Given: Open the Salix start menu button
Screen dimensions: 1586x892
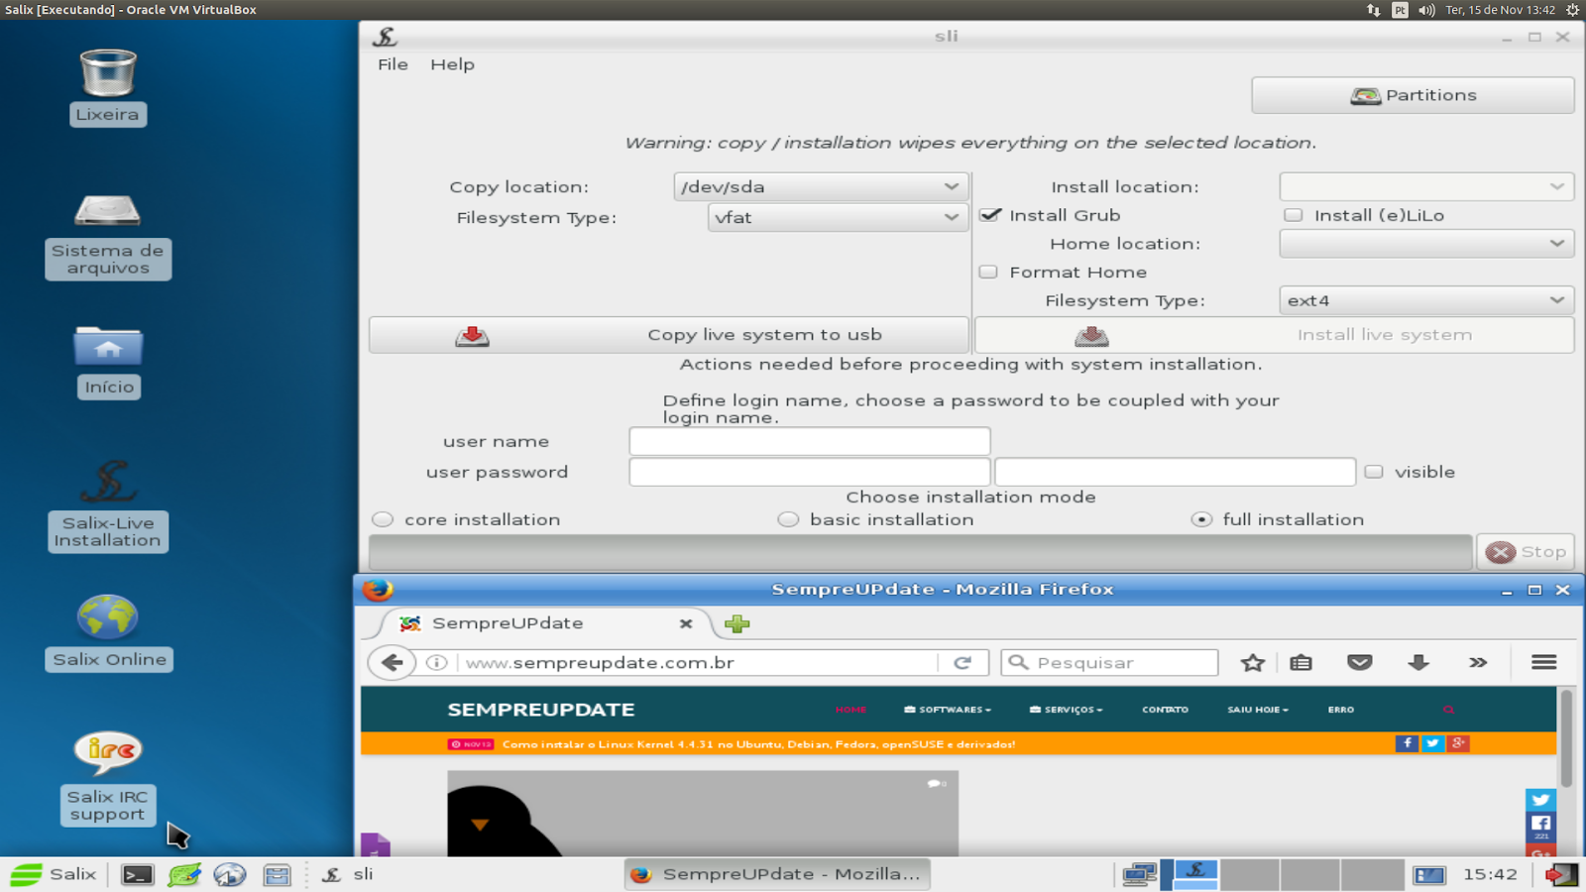Looking at the screenshot, I should (54, 874).
